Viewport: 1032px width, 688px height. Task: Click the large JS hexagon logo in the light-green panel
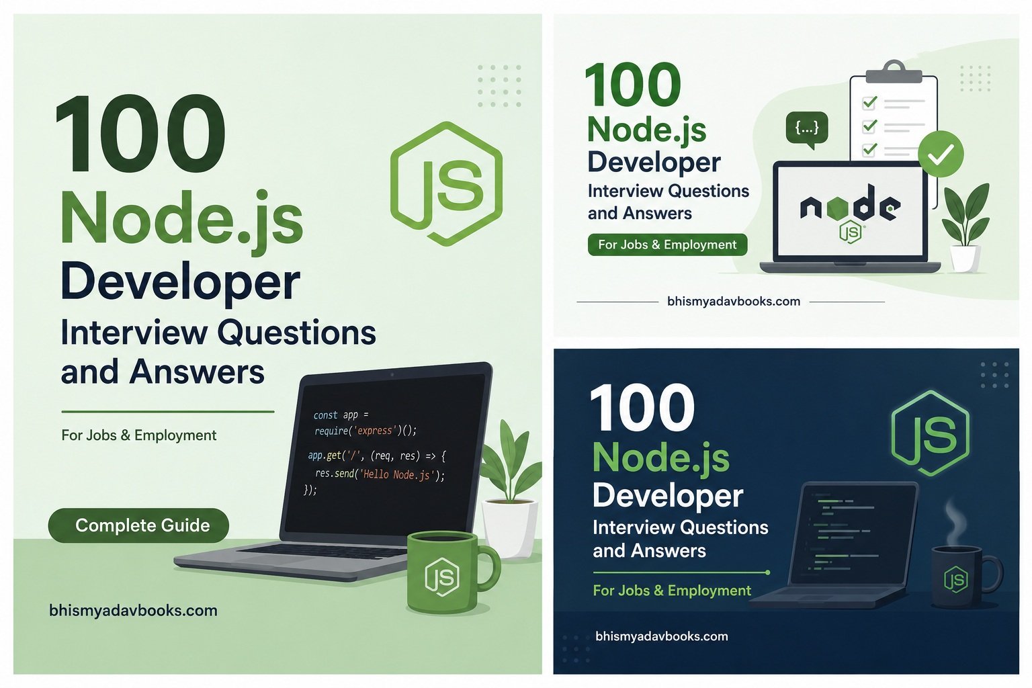446,183
